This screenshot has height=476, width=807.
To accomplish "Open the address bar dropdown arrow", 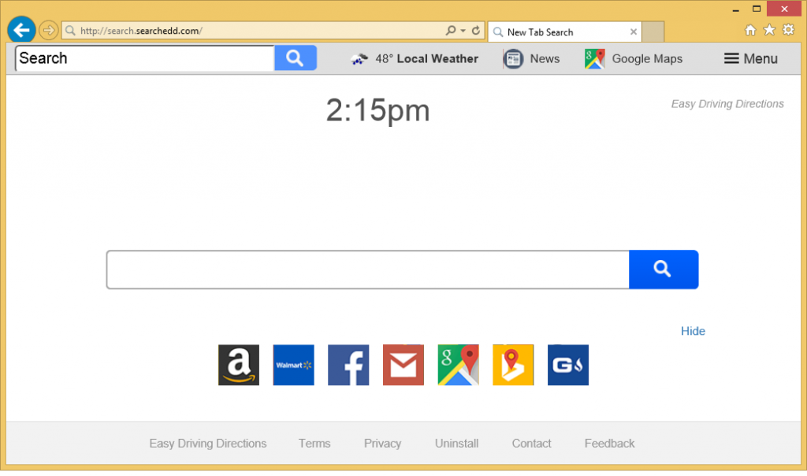I will pos(463,31).
